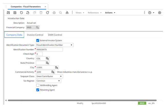Viewport: 168px width, 110px height.
Task: Click the Save and Close toolbar icon
Action: coord(8,13)
